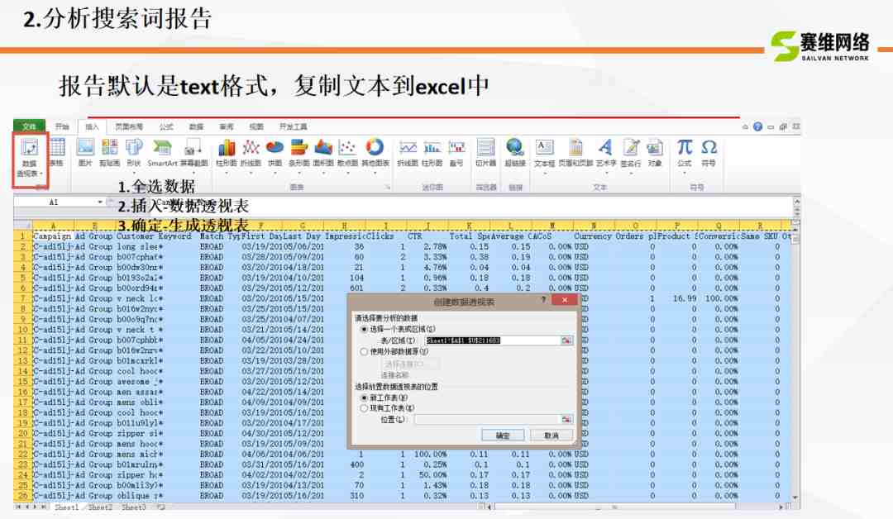Select row header 14
The width and height of the screenshot is (893, 519).
pos(23,371)
